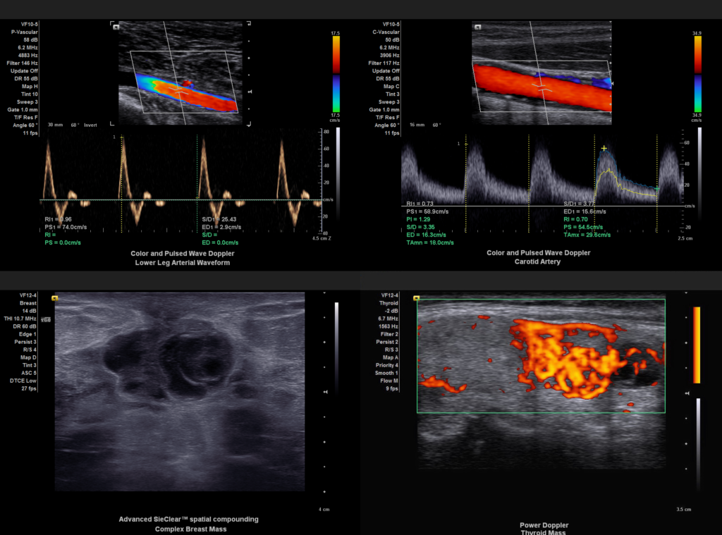722x535 pixels.
Task: Select the Thyroid exam preset label
Action: point(390,303)
